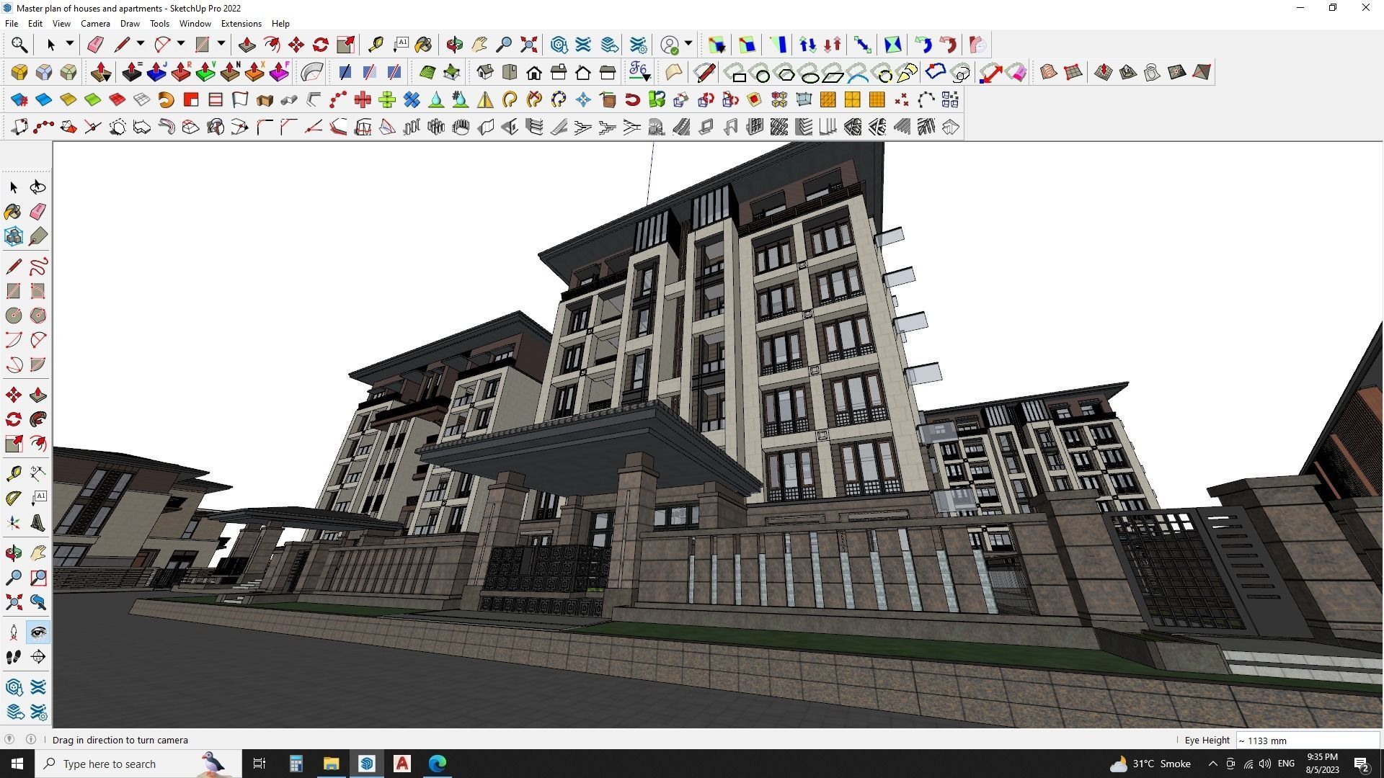Screen dimensions: 1384x778
Task: Open the Rectangle shapes dropdown arrow
Action: (221, 45)
